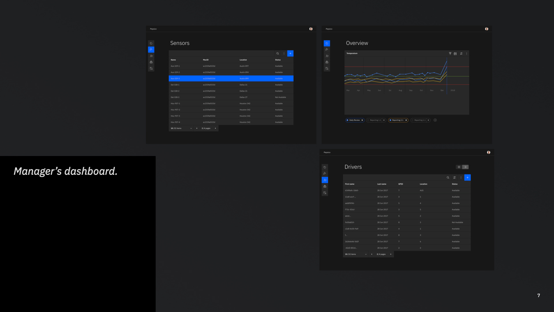Open three-dot overflow menu in Sensors table
Viewport: 554px width, 312px height.
[x=284, y=53]
